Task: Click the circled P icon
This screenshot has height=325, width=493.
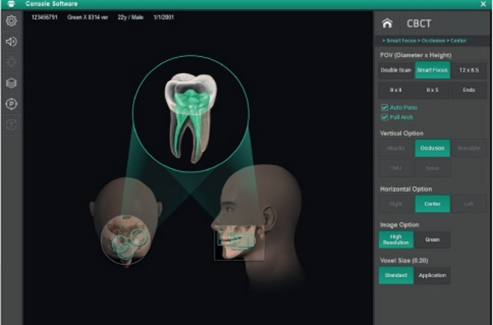Action: pos(12,104)
